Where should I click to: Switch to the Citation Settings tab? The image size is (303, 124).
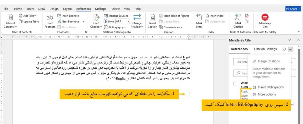coord(265,49)
